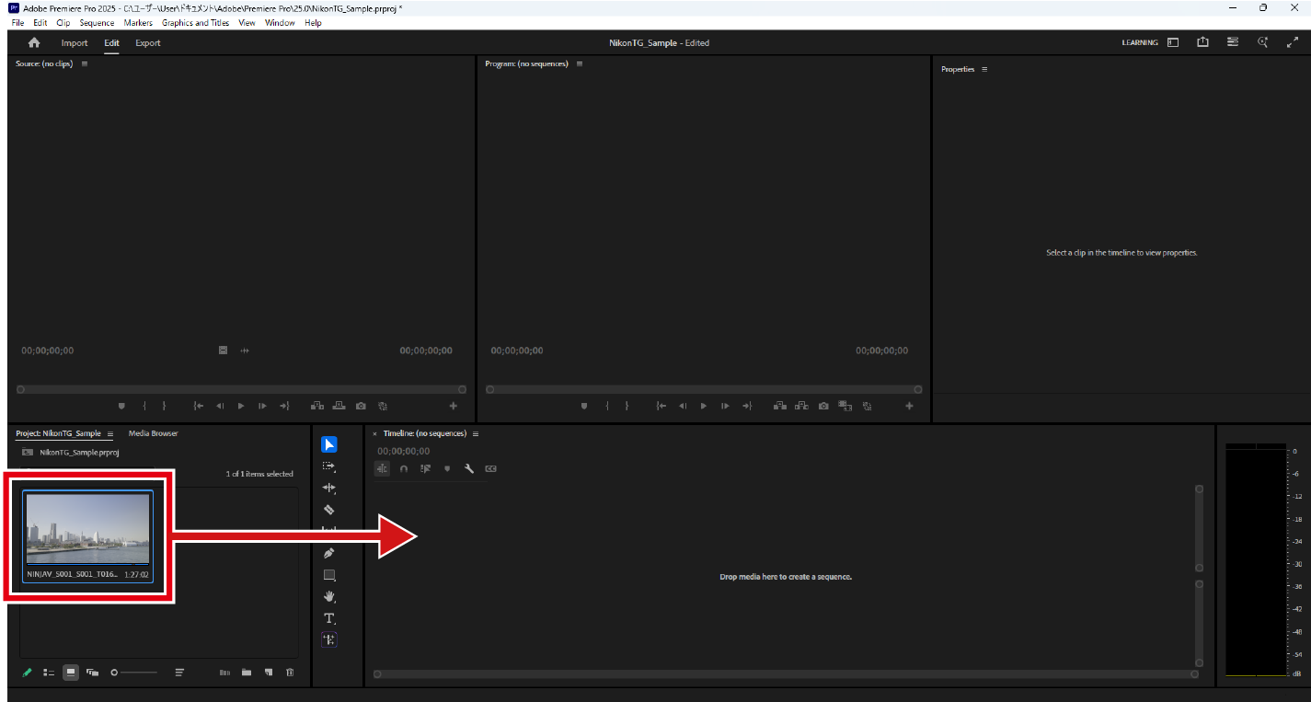Select the Razor tool
The width and height of the screenshot is (1311, 702).
click(x=329, y=510)
